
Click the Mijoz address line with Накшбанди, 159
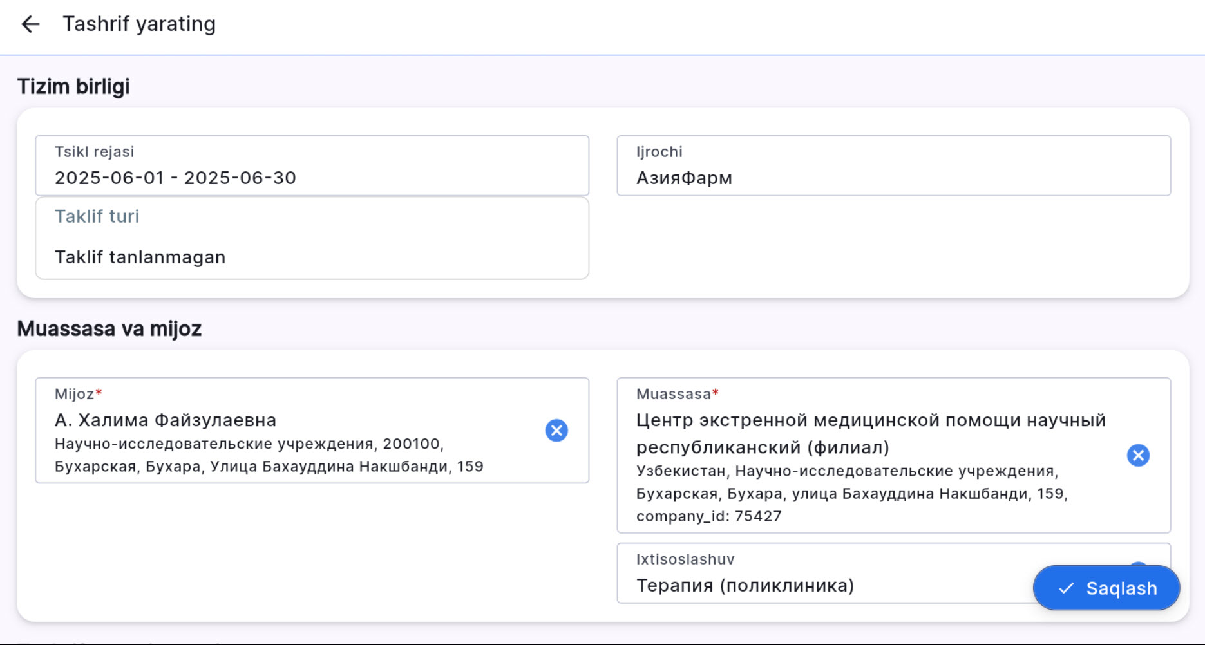coord(269,467)
